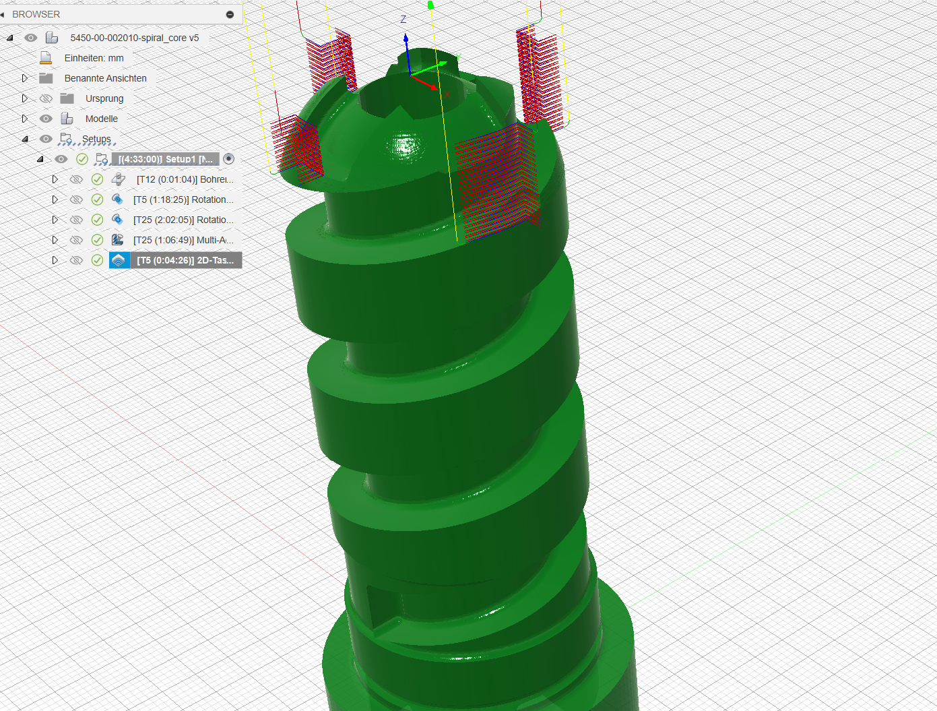Expand the Benannte Ansichten folder
This screenshot has width=937, height=711.
point(25,78)
